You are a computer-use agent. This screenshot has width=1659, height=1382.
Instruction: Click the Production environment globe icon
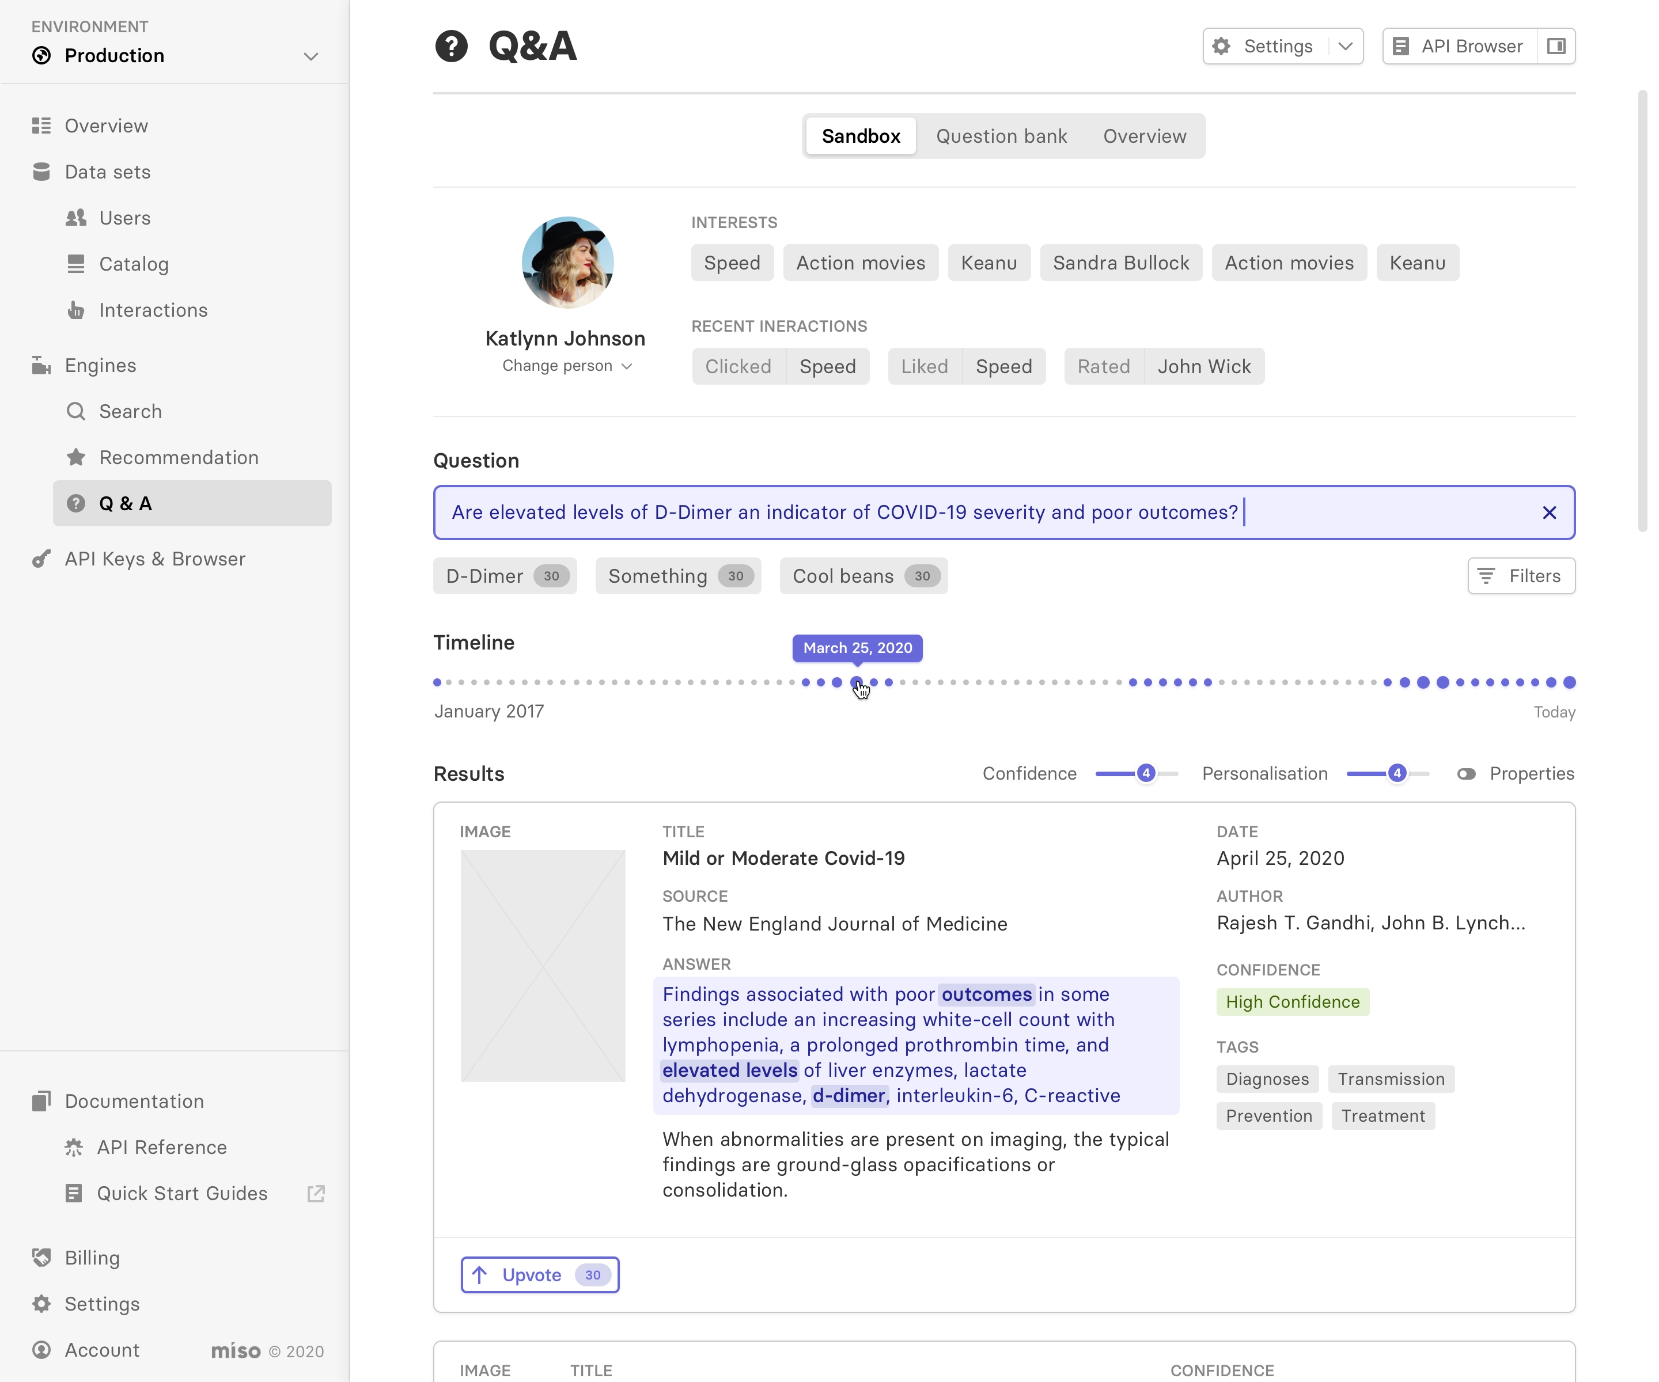(x=41, y=55)
